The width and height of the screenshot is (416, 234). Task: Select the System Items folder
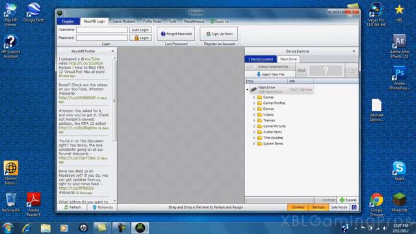[x=270, y=144]
